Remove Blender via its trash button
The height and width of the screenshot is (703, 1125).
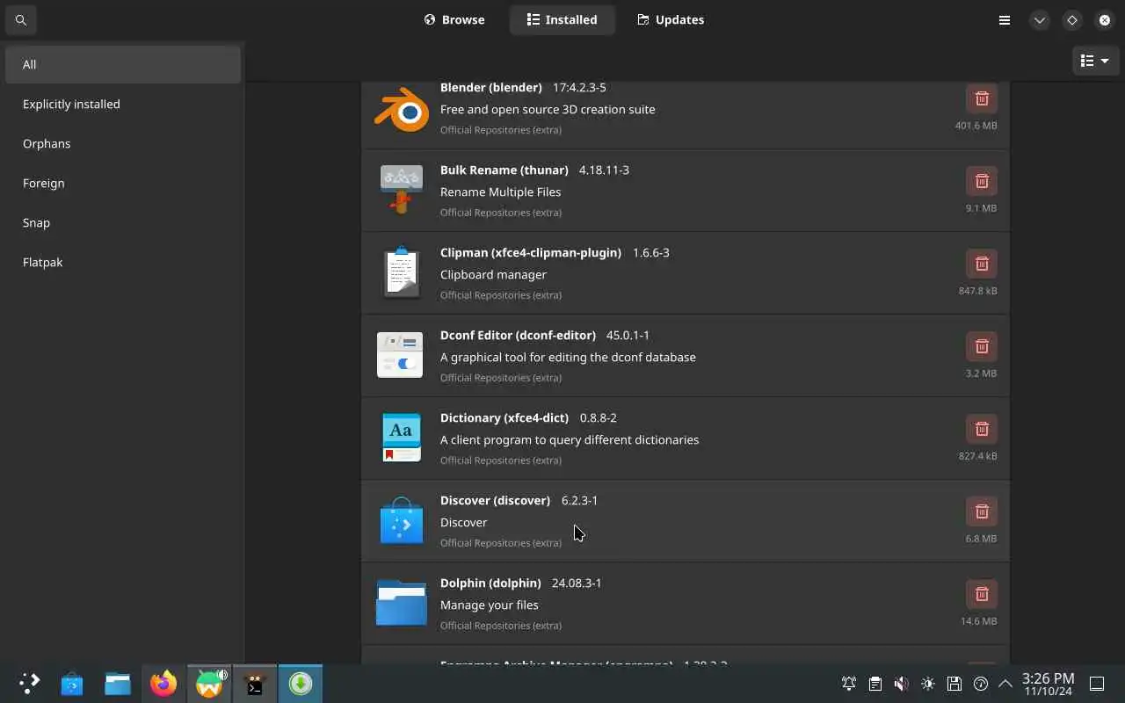pyautogui.click(x=982, y=98)
